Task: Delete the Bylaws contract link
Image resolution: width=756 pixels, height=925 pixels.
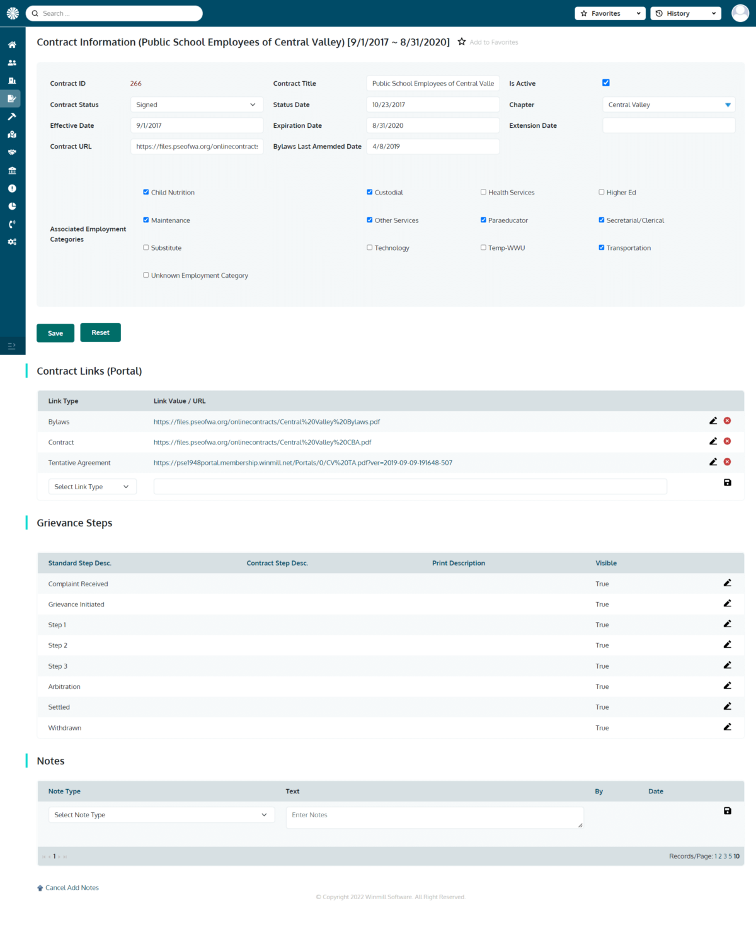Action: pyautogui.click(x=727, y=421)
